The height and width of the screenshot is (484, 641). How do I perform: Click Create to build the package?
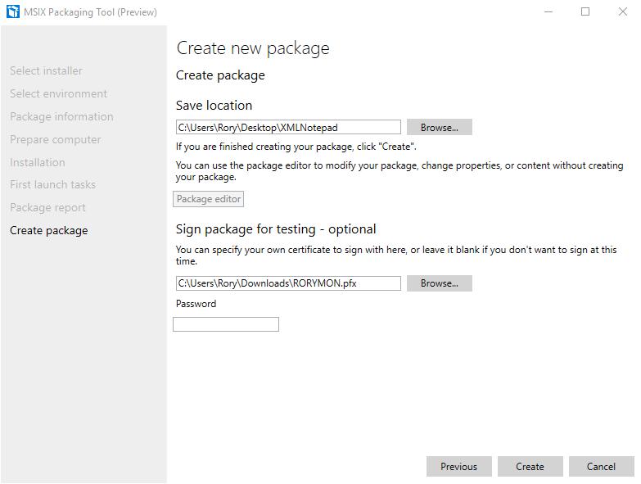pos(530,467)
